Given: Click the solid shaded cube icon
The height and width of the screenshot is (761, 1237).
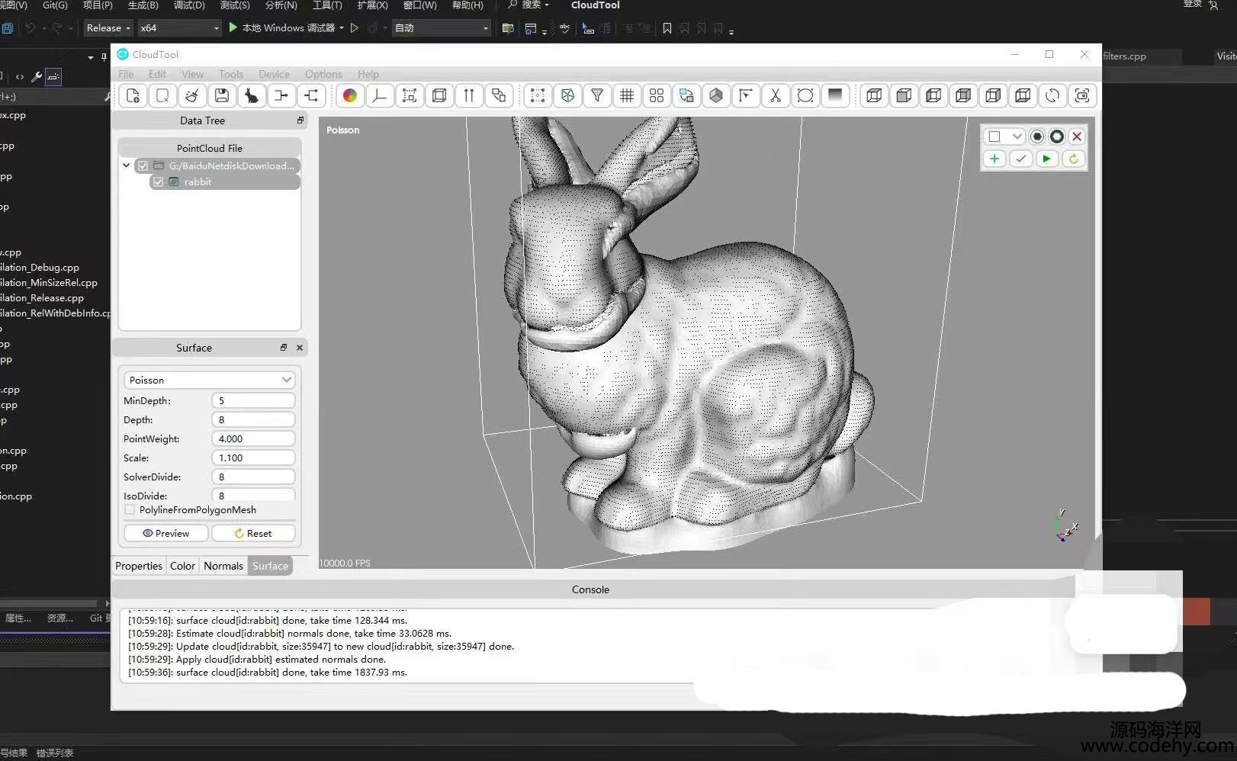Looking at the screenshot, I should (x=716, y=95).
